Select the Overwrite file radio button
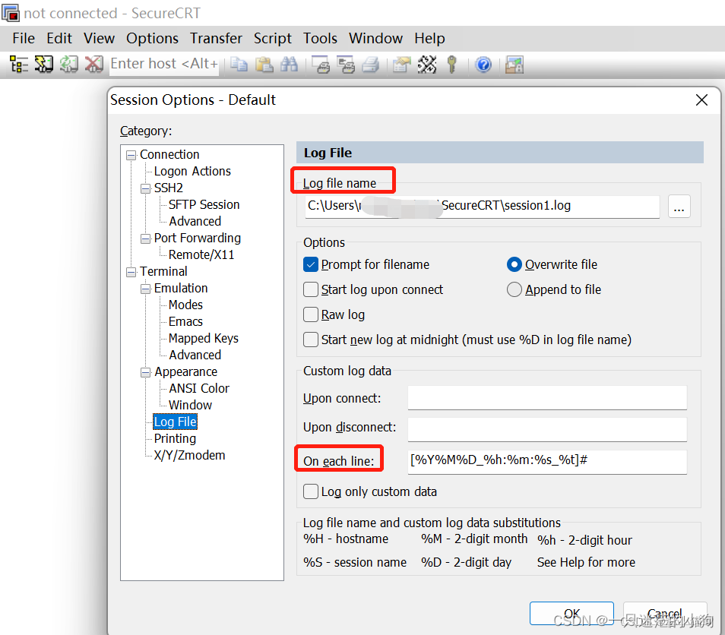The width and height of the screenshot is (725, 635). pos(514,264)
